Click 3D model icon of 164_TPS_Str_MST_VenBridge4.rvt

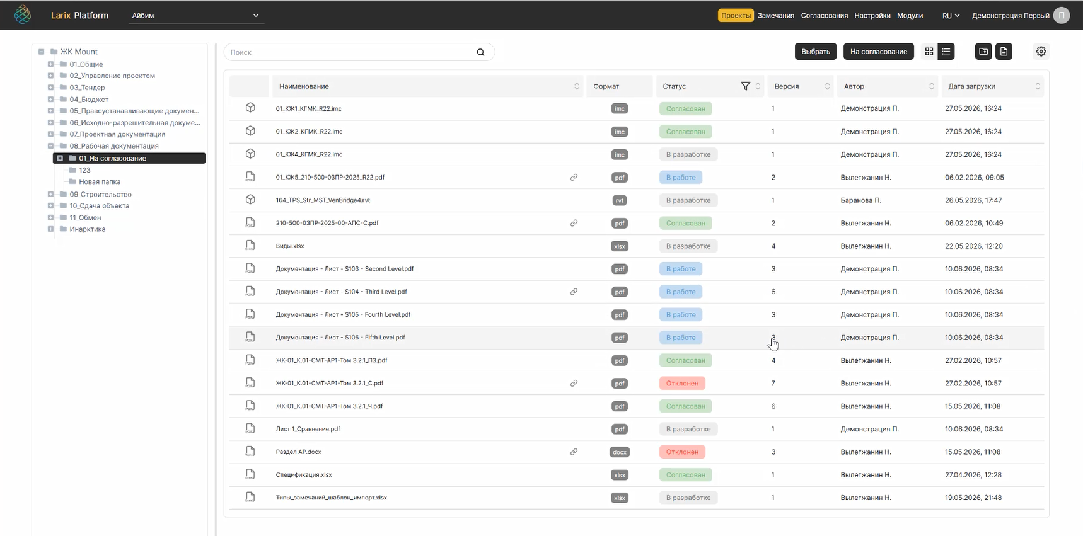click(x=250, y=200)
